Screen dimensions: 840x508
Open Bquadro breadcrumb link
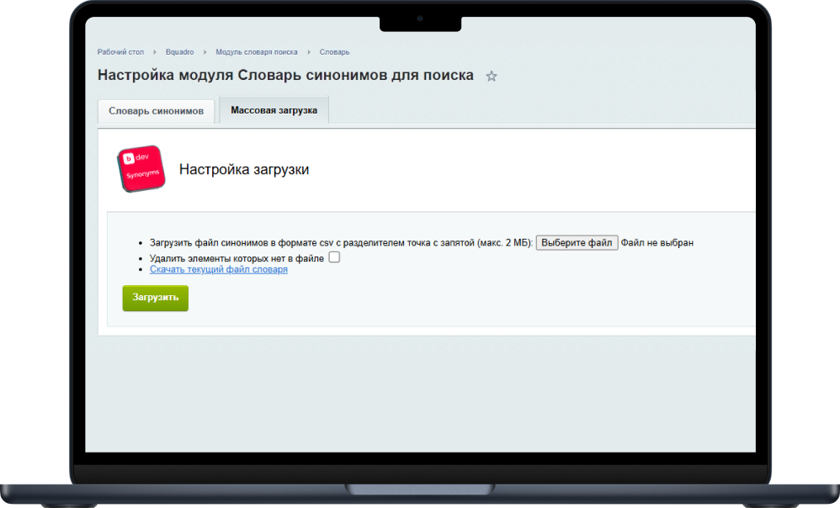coord(179,52)
